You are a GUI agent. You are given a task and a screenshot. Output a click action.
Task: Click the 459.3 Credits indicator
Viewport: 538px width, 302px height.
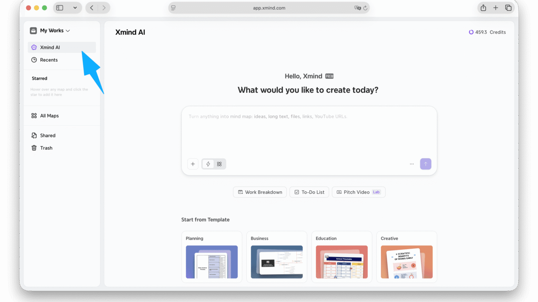pyautogui.click(x=487, y=32)
